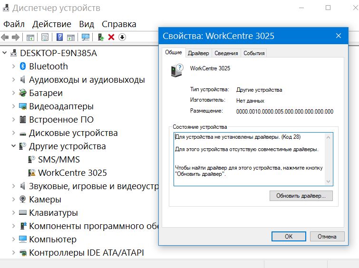
Task: Click the IDE controller icon by Контроллеры IDE ATA/ATAPI
Action: pyautogui.click(x=23, y=253)
